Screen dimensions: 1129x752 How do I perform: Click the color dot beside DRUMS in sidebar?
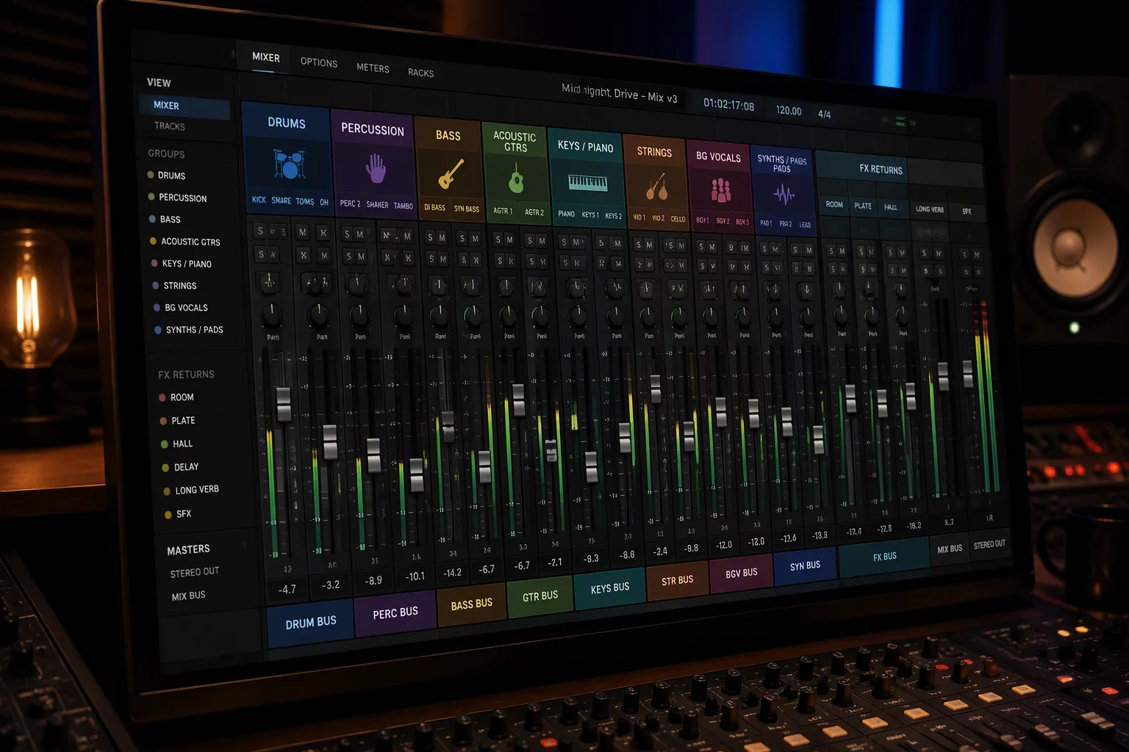(151, 175)
